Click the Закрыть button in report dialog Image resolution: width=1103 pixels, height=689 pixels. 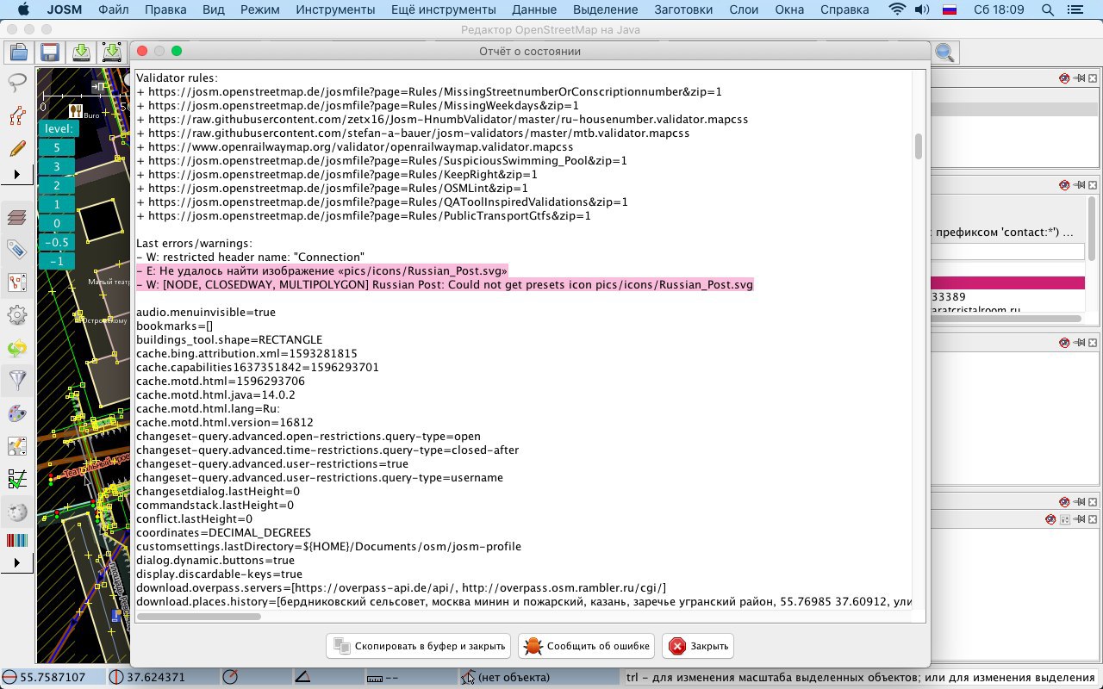coord(699,646)
